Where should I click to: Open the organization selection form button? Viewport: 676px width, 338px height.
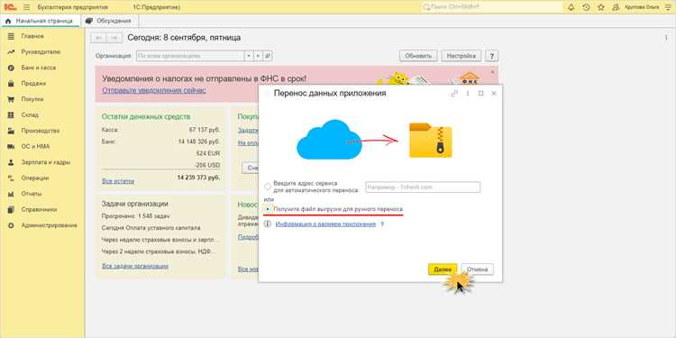point(268,56)
